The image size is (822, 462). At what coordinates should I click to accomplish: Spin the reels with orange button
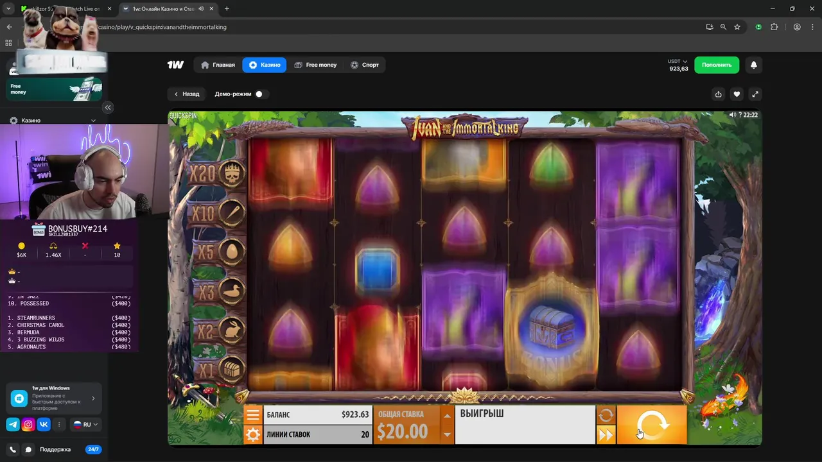[652, 424]
